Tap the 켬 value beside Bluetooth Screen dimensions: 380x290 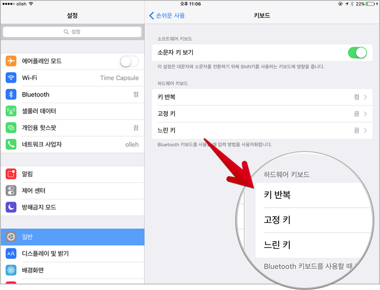click(136, 94)
